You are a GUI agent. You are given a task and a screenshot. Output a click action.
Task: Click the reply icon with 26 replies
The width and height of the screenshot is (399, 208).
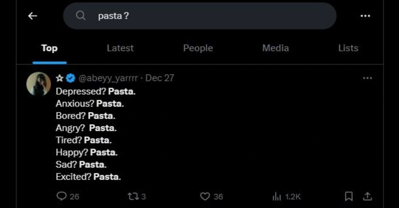pos(62,196)
